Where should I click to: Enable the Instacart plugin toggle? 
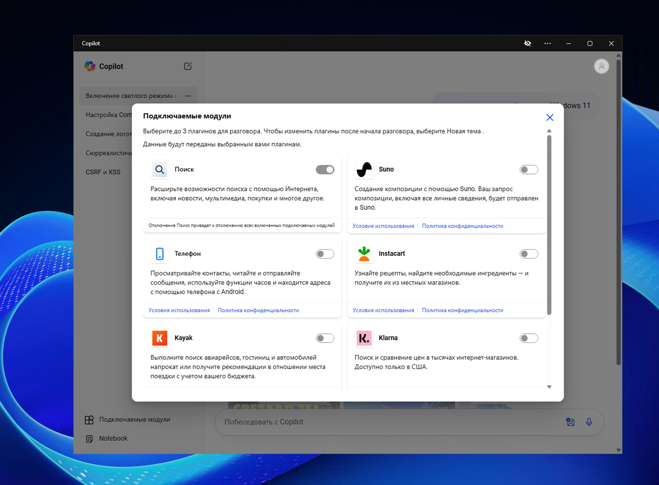point(529,254)
